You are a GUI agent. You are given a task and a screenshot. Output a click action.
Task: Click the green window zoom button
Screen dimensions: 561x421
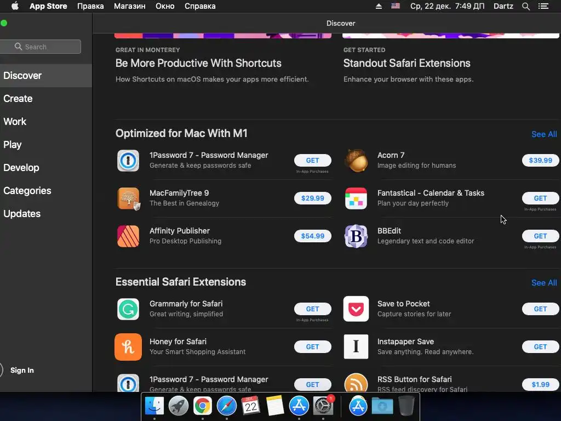coord(4,23)
